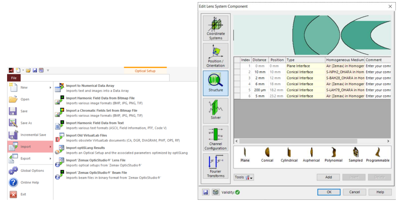Select the Optical Setup tab
The width and height of the screenshot is (405, 209).
[145, 71]
